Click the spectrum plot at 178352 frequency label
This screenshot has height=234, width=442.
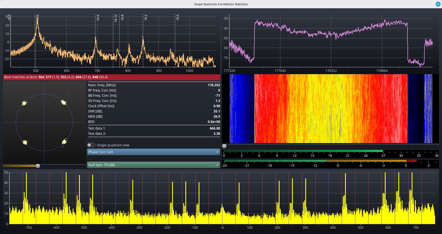tap(331, 71)
